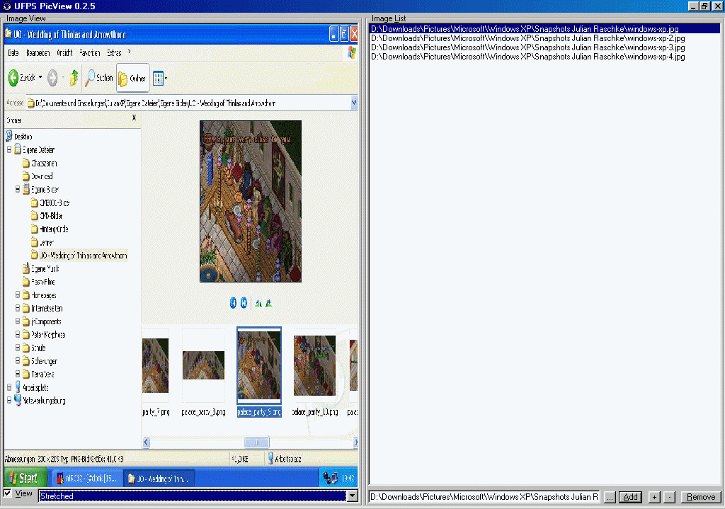The width and height of the screenshot is (725, 509).
Task: Open the Bearbeiten menu in shown Explorer
Action: tap(38, 52)
